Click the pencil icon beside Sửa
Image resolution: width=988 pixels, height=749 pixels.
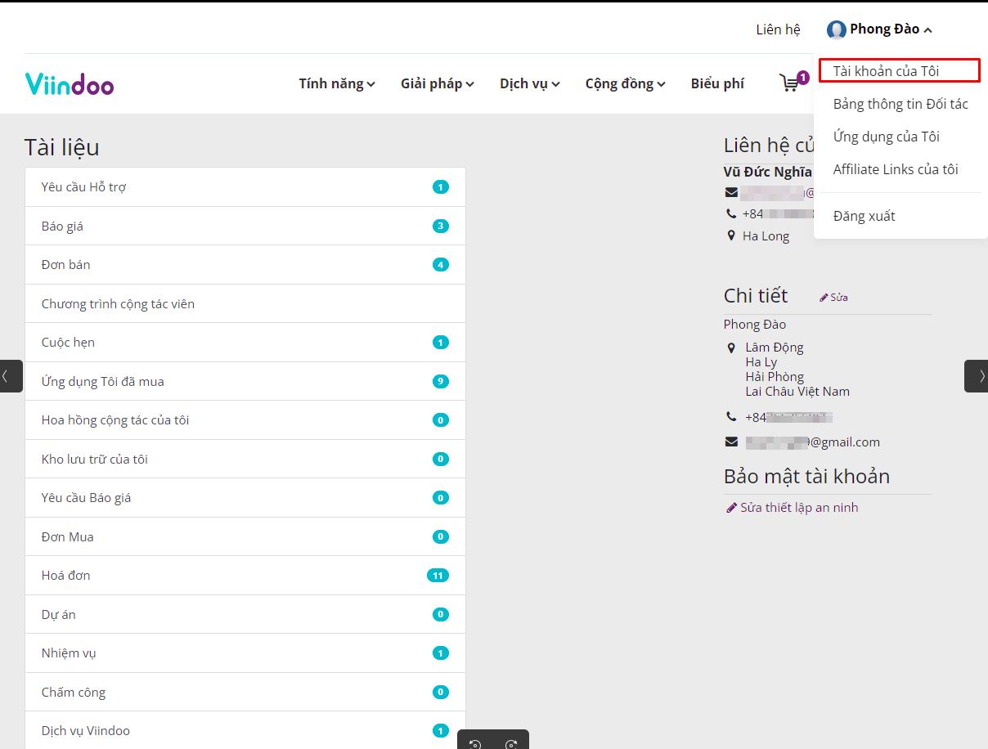click(824, 298)
